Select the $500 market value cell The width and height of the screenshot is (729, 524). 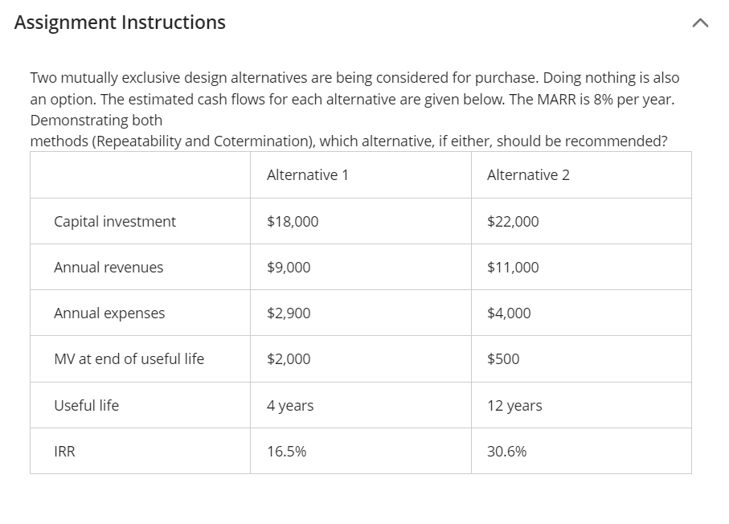pos(503,358)
